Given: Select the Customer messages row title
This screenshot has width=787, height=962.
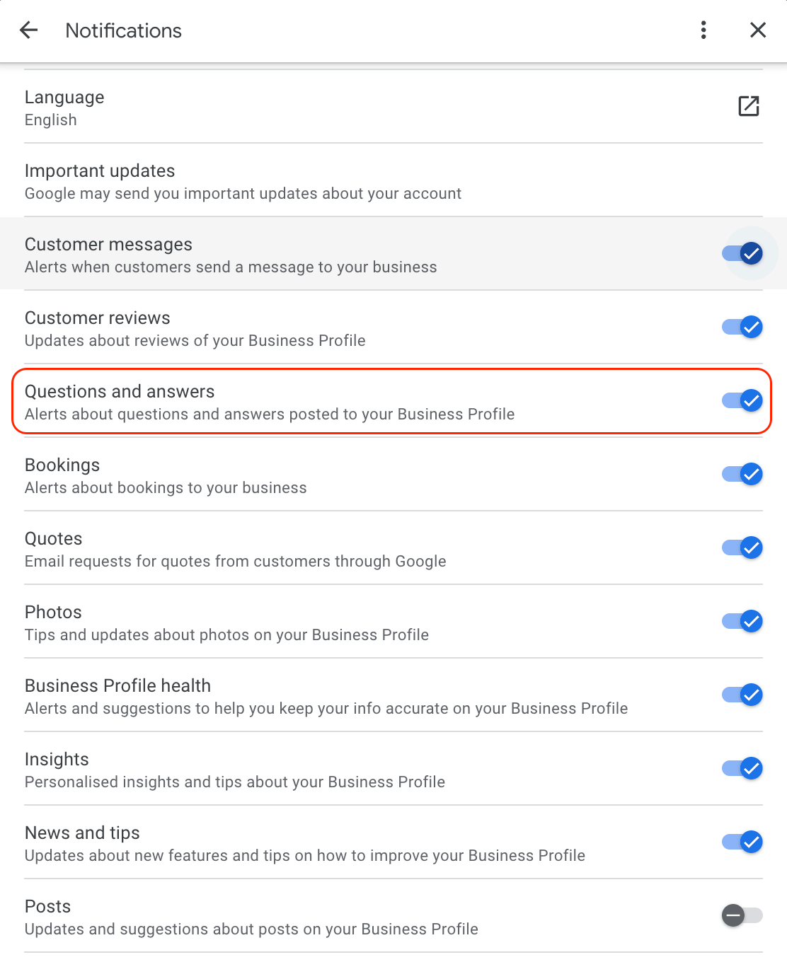Looking at the screenshot, I should tap(108, 245).
